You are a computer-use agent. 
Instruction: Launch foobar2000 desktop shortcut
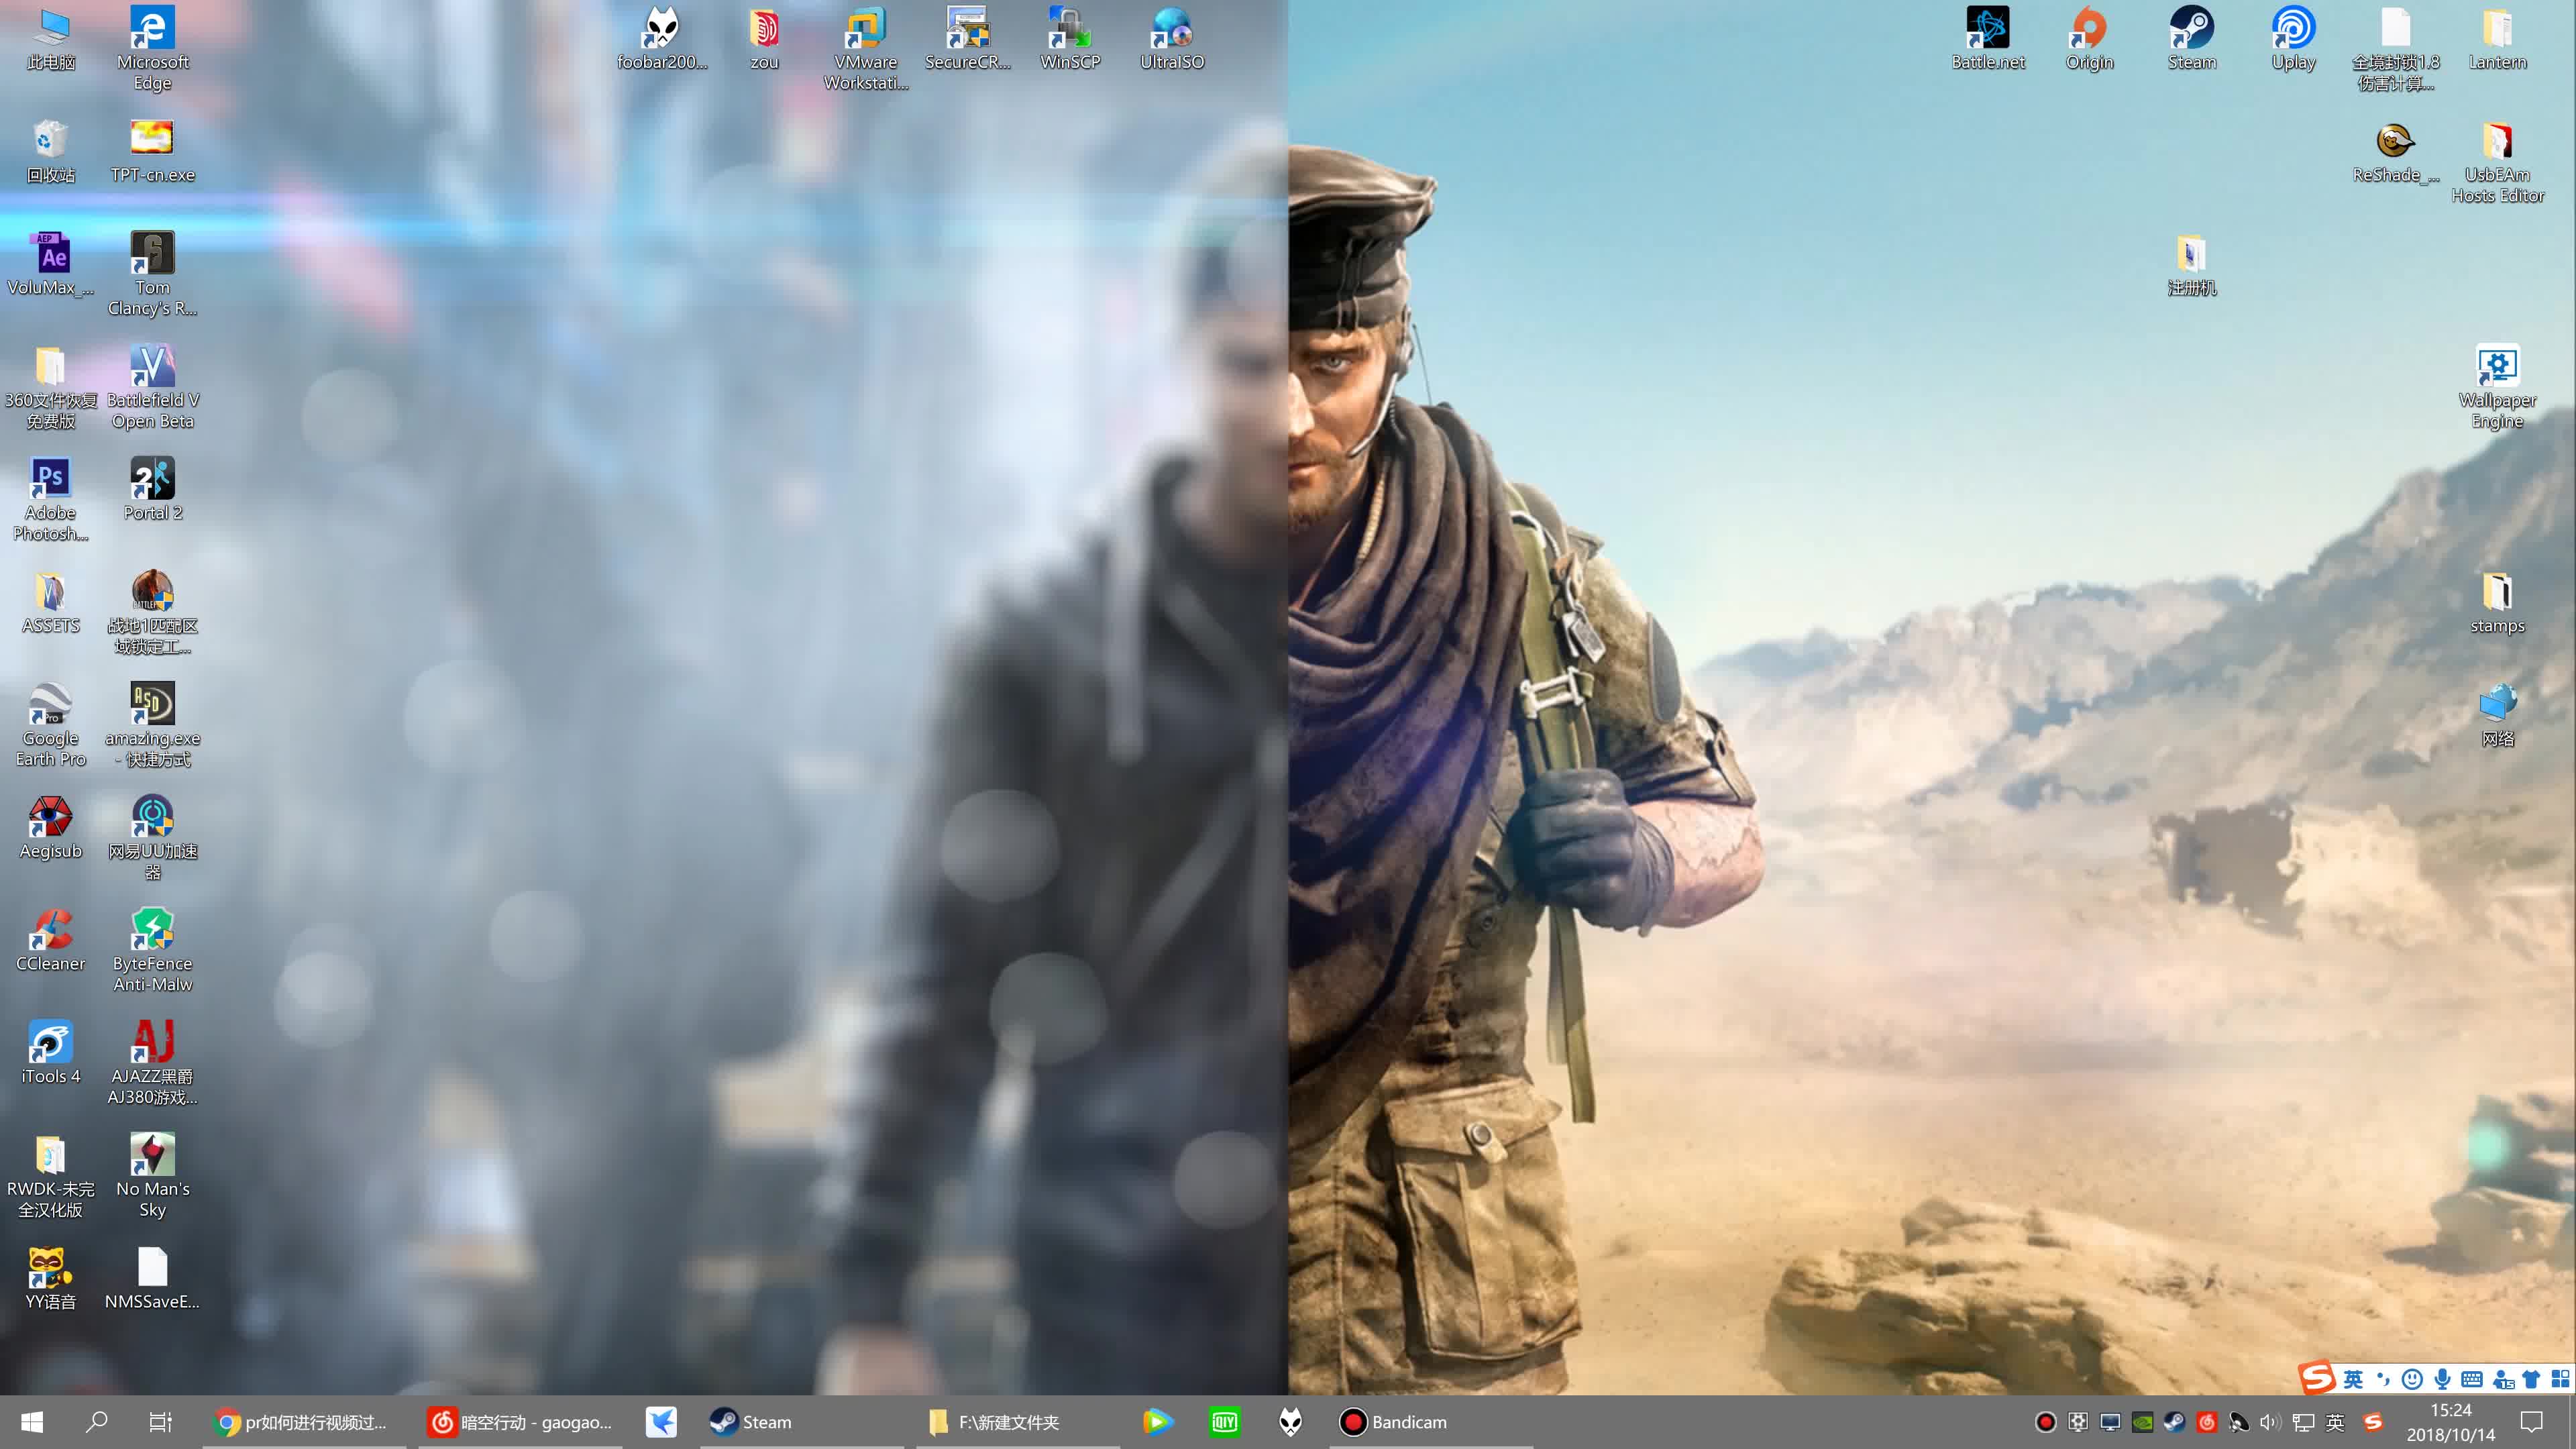coord(661,38)
